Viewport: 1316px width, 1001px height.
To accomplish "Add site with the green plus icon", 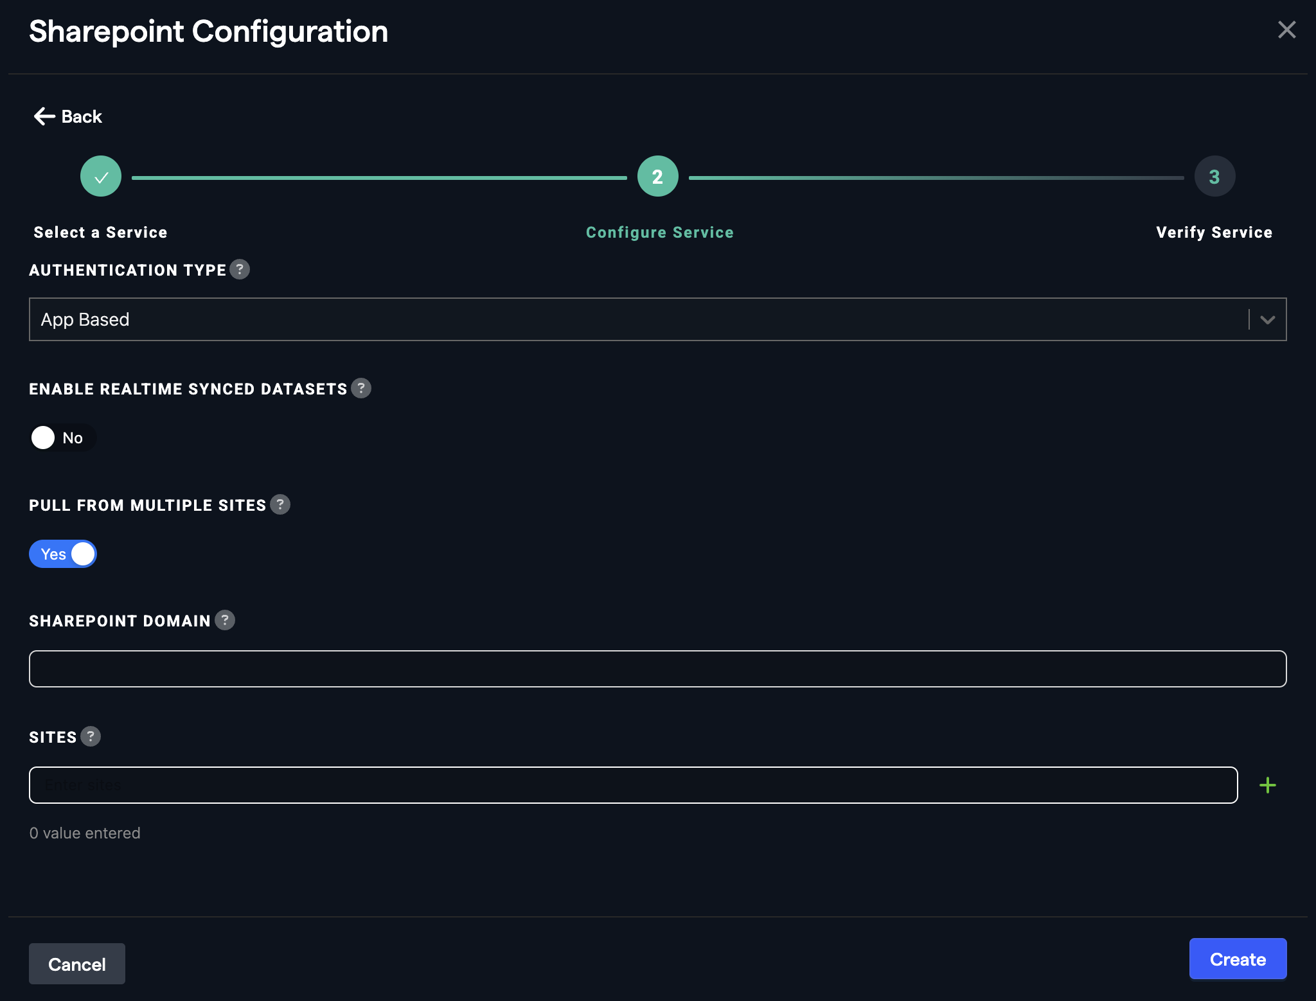I will coord(1267,785).
